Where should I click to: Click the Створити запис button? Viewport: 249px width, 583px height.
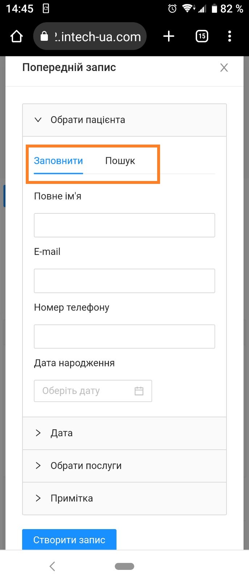pyautogui.click(x=69, y=539)
